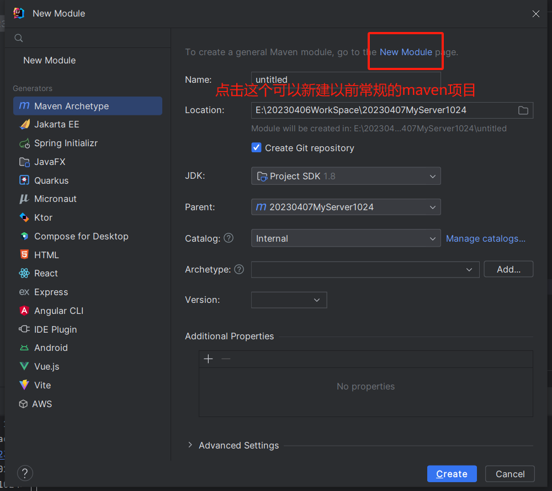Screen dimensions: 552x491
Task: Click the folder browse icon in Location field
Action: click(523, 110)
